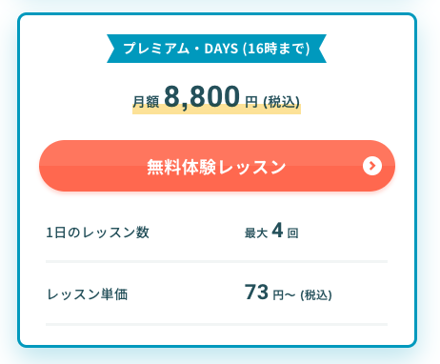
Task: Click the divider below 1日のレッスン数 row
Action: [216, 261]
